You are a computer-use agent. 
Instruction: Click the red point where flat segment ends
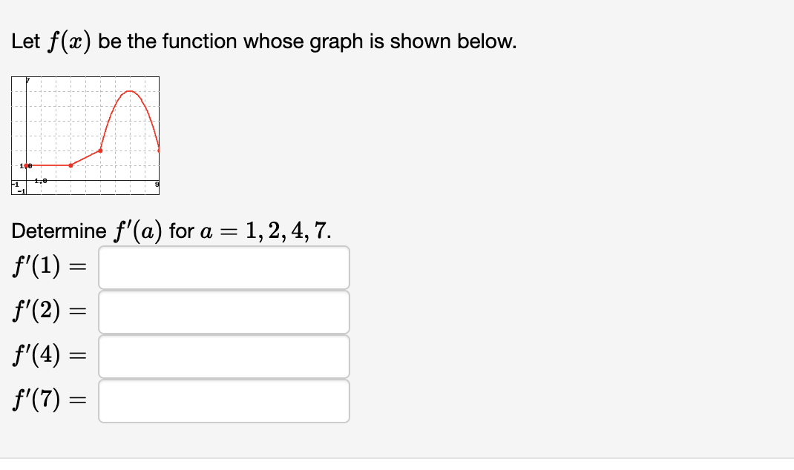(70, 165)
